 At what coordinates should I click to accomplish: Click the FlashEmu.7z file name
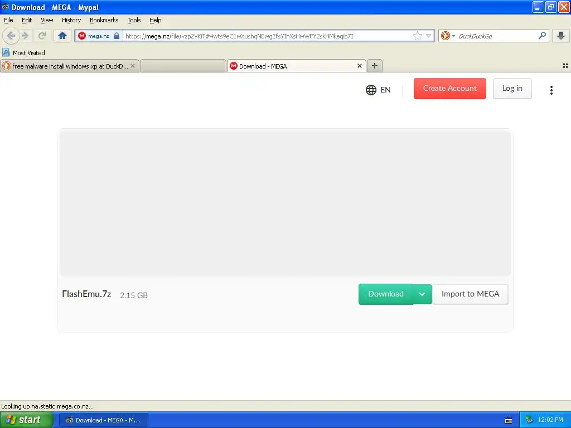coord(86,294)
